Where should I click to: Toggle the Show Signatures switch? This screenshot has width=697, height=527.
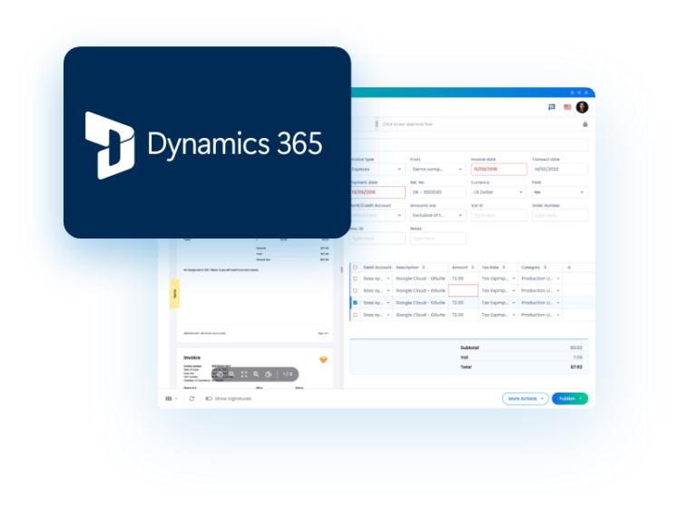(209, 398)
